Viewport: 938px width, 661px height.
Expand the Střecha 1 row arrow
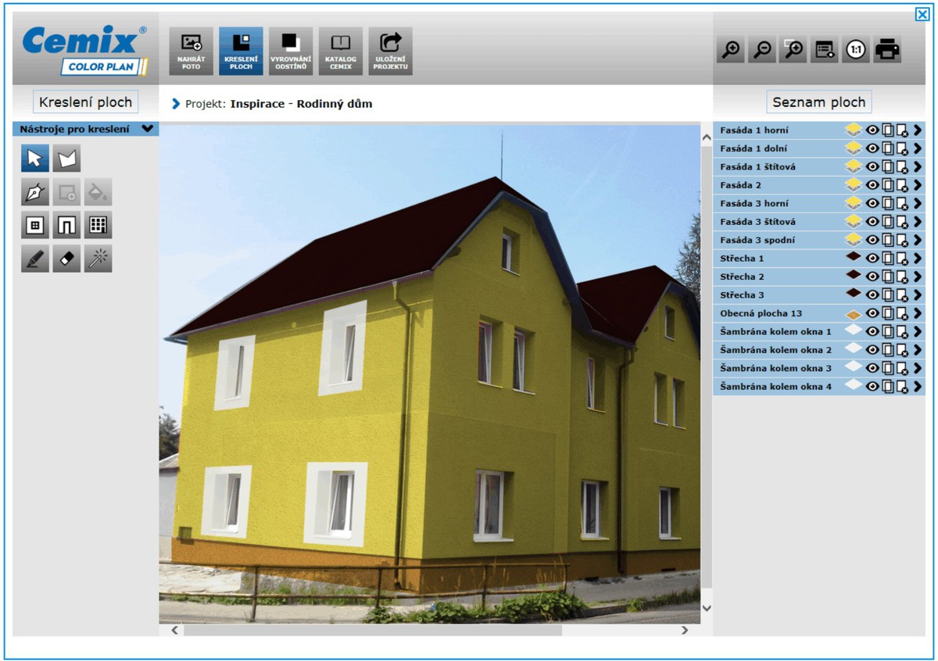918,259
